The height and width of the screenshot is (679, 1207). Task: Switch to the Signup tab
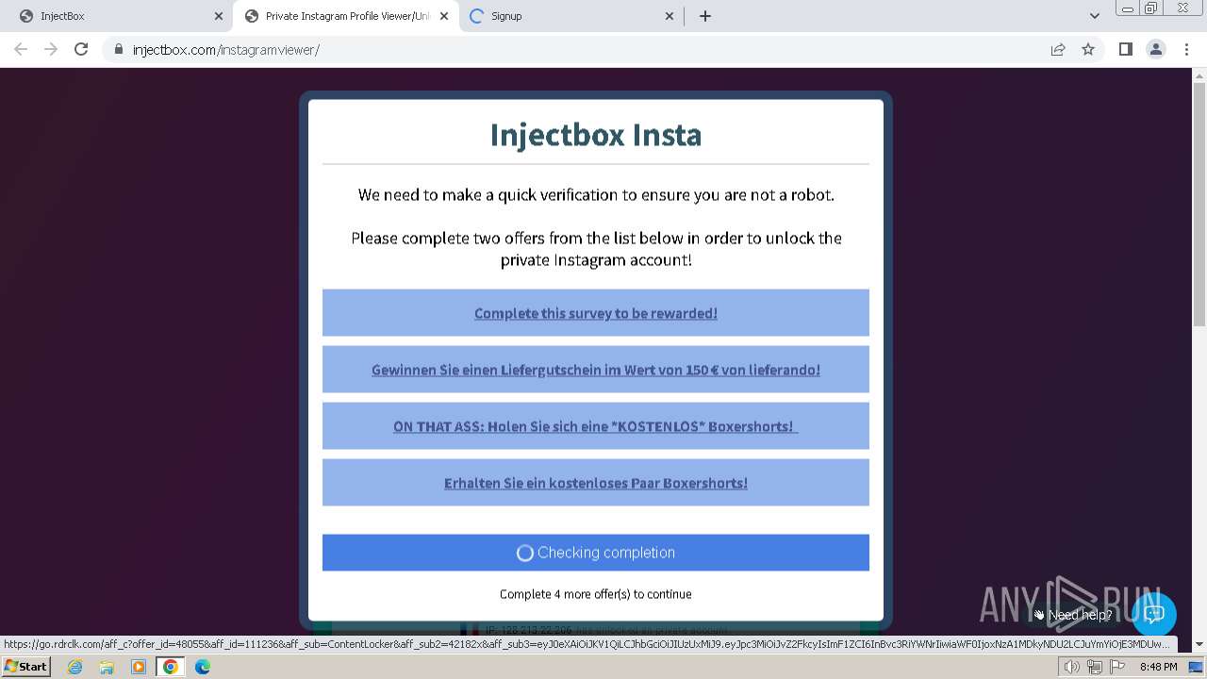(x=572, y=16)
